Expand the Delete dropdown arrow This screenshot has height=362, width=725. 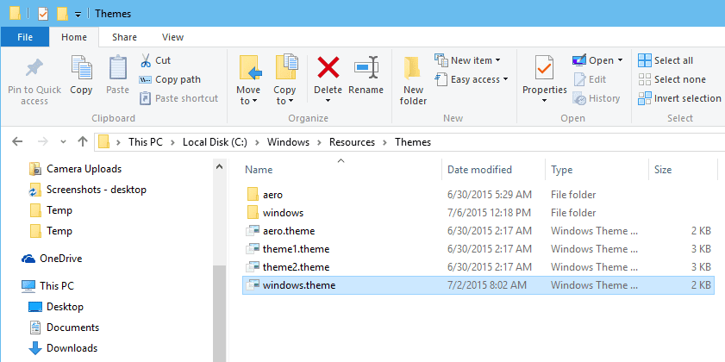point(328,101)
